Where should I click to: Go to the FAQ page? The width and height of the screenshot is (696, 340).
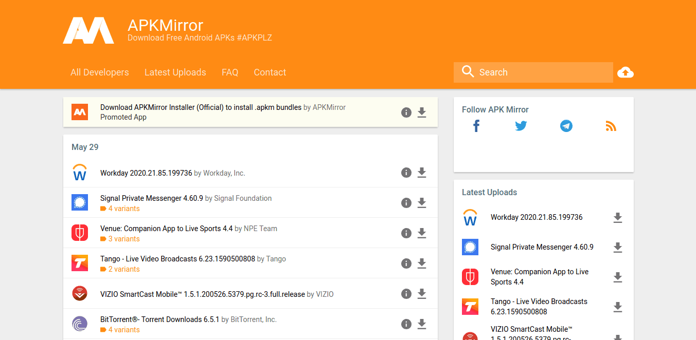click(230, 72)
